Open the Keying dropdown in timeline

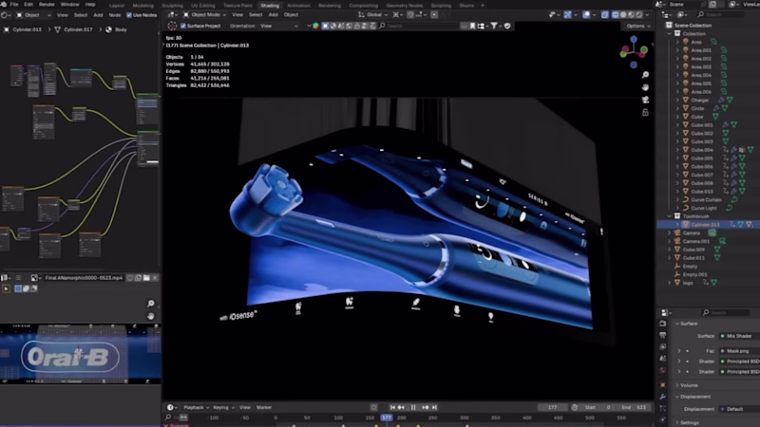click(x=223, y=407)
